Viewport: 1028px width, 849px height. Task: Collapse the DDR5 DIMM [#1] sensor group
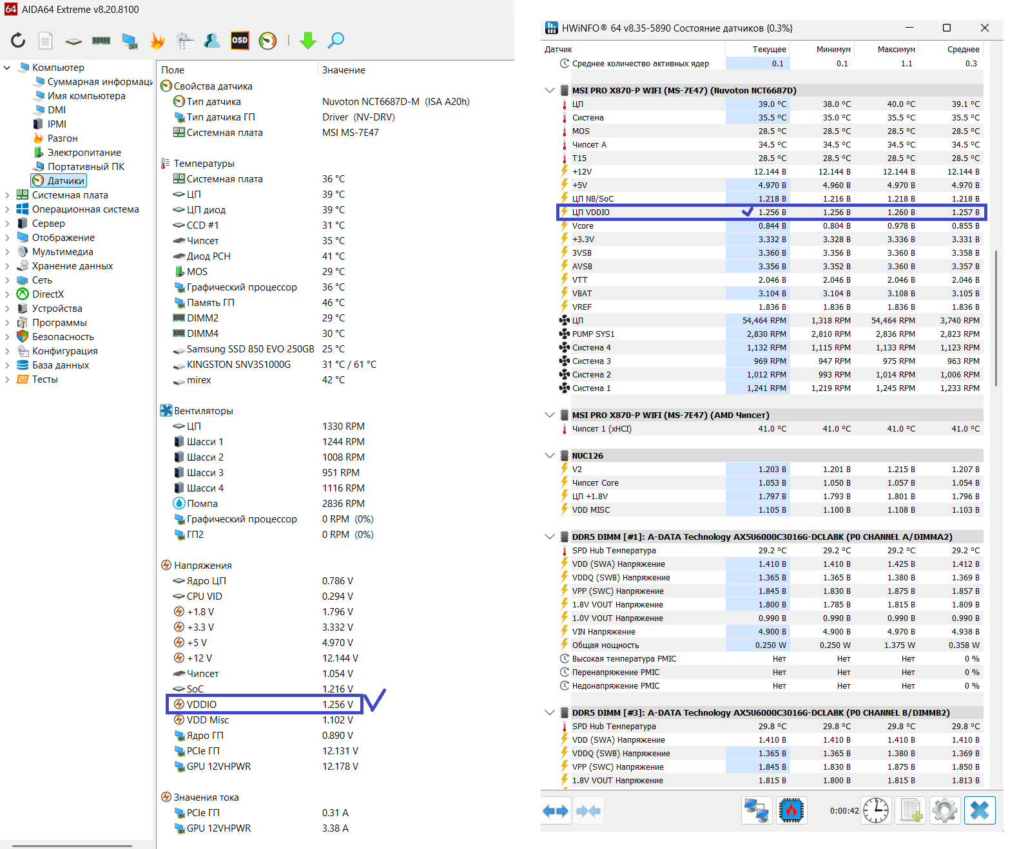point(550,537)
